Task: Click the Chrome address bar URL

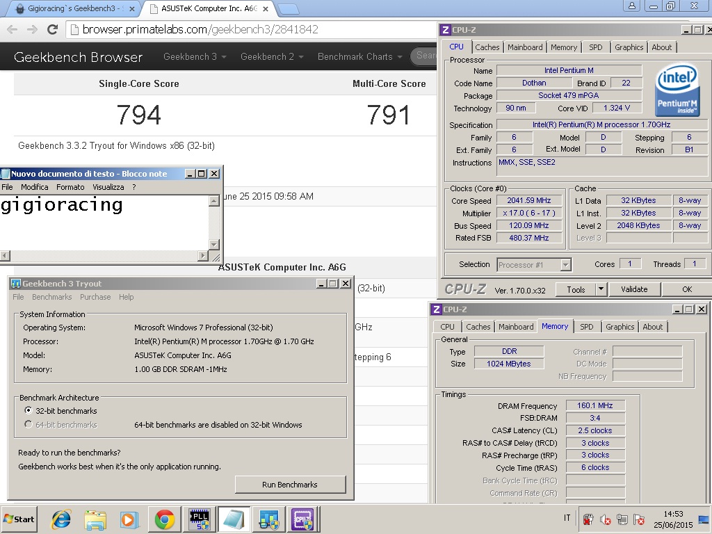Action: point(200,29)
